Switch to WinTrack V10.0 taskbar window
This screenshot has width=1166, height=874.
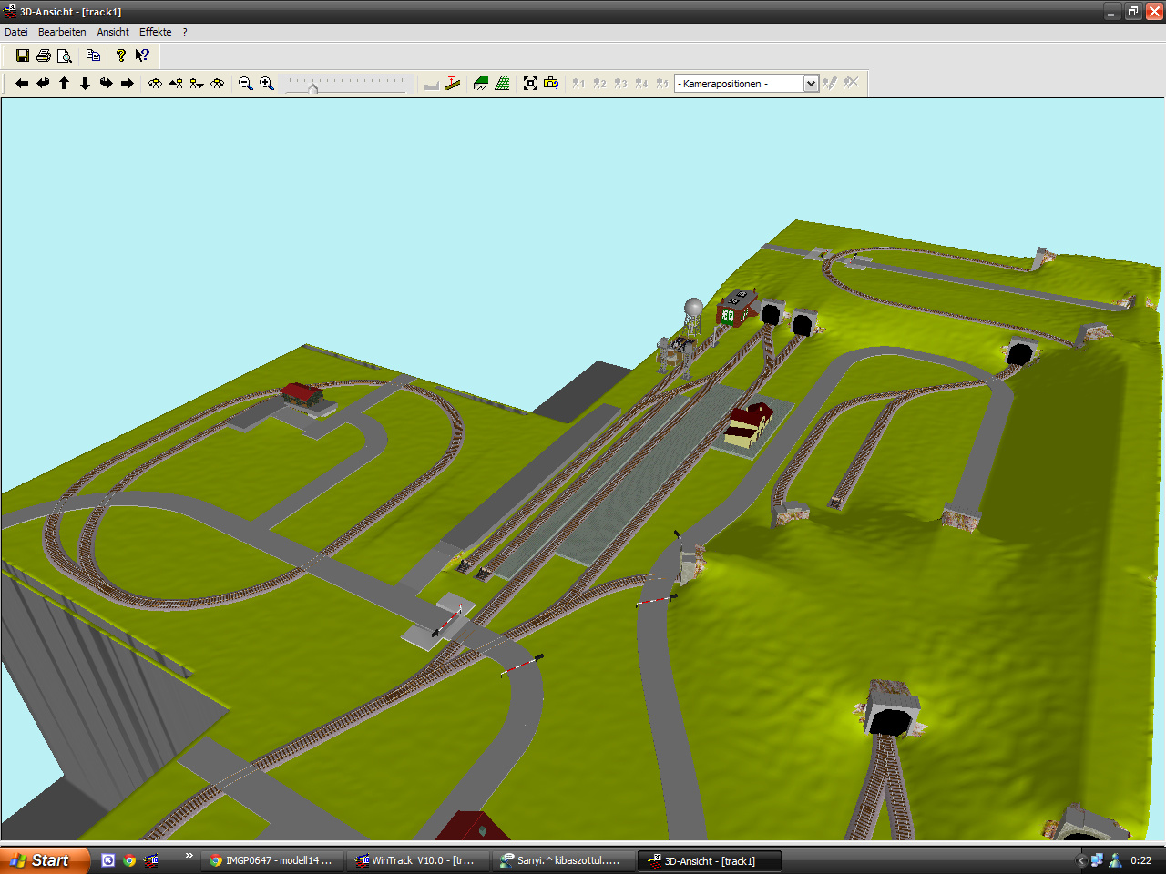[417, 860]
